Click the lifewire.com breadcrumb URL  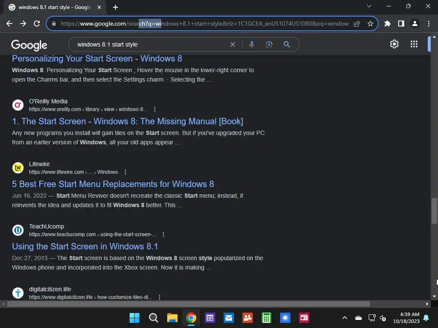coord(74,172)
